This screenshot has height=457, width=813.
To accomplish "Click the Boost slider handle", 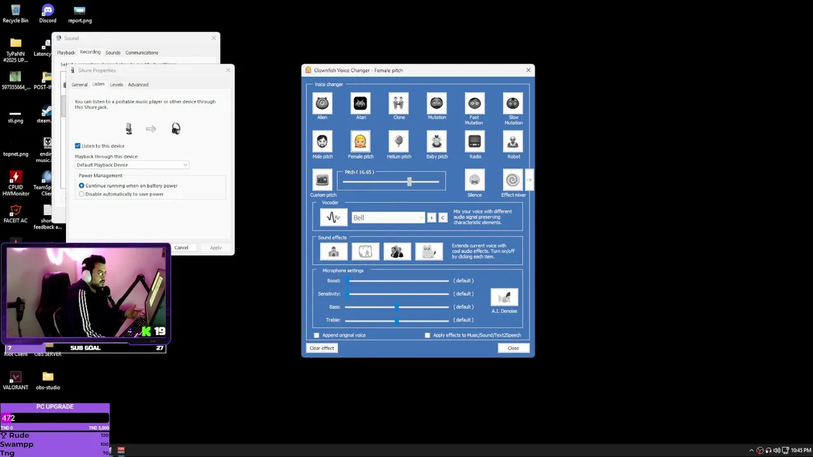I will (x=347, y=281).
